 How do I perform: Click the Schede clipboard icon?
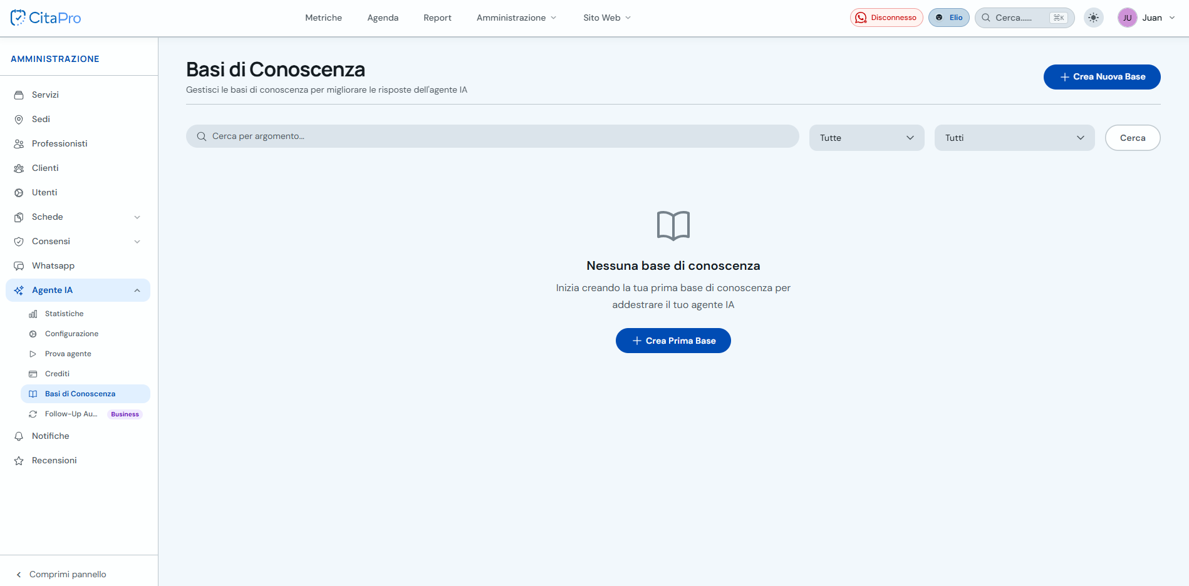coord(19,217)
